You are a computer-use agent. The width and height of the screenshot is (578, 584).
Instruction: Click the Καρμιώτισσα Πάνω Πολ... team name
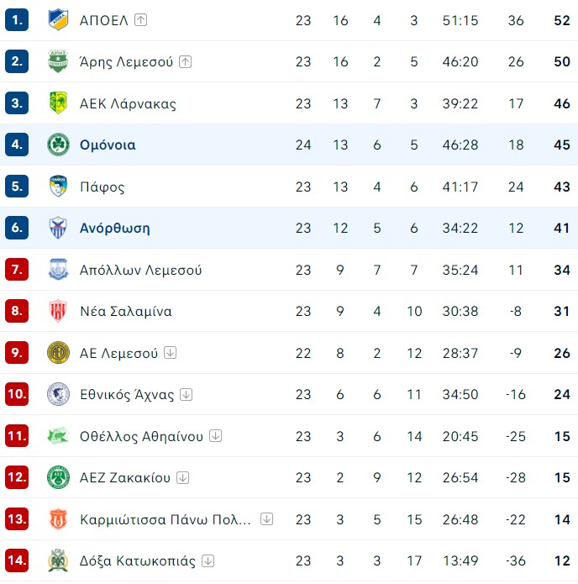click(166, 519)
